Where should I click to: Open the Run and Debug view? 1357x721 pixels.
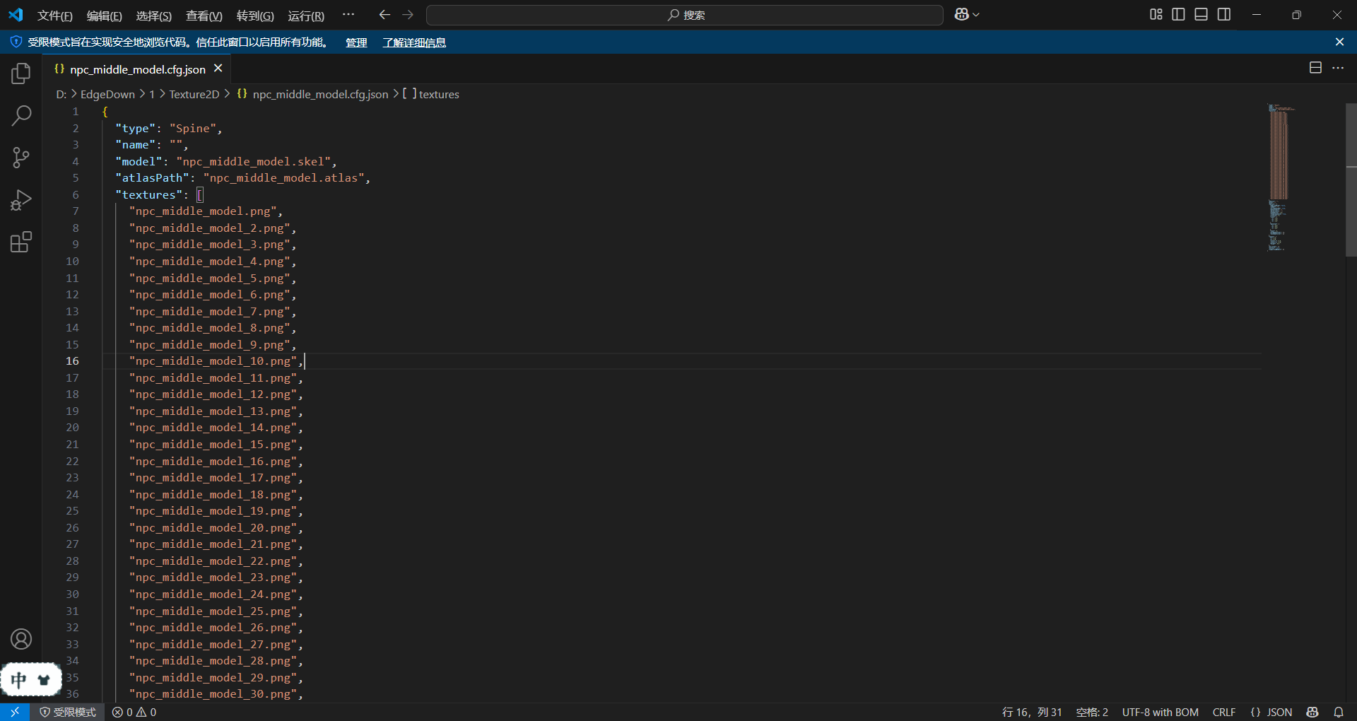[21, 200]
